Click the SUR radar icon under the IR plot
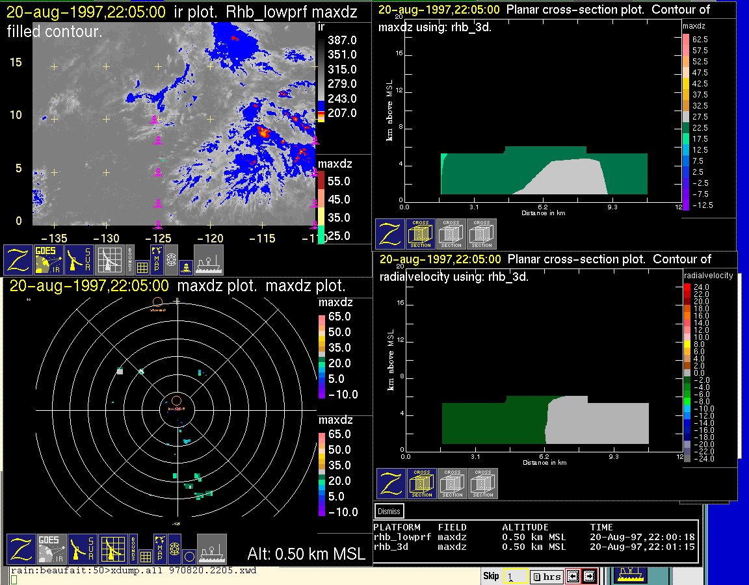 [80, 260]
